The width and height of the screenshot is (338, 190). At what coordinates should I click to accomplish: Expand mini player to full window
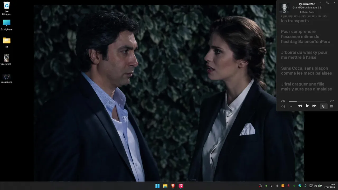[327, 2]
